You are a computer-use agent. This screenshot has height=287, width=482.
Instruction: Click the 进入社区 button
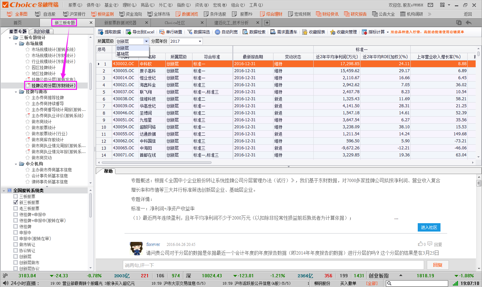[429, 227]
